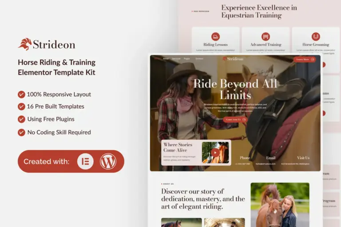Screen dimensions: 341x227
Task: Click the blonde woman with horse photo
Action: (x=280, y=204)
